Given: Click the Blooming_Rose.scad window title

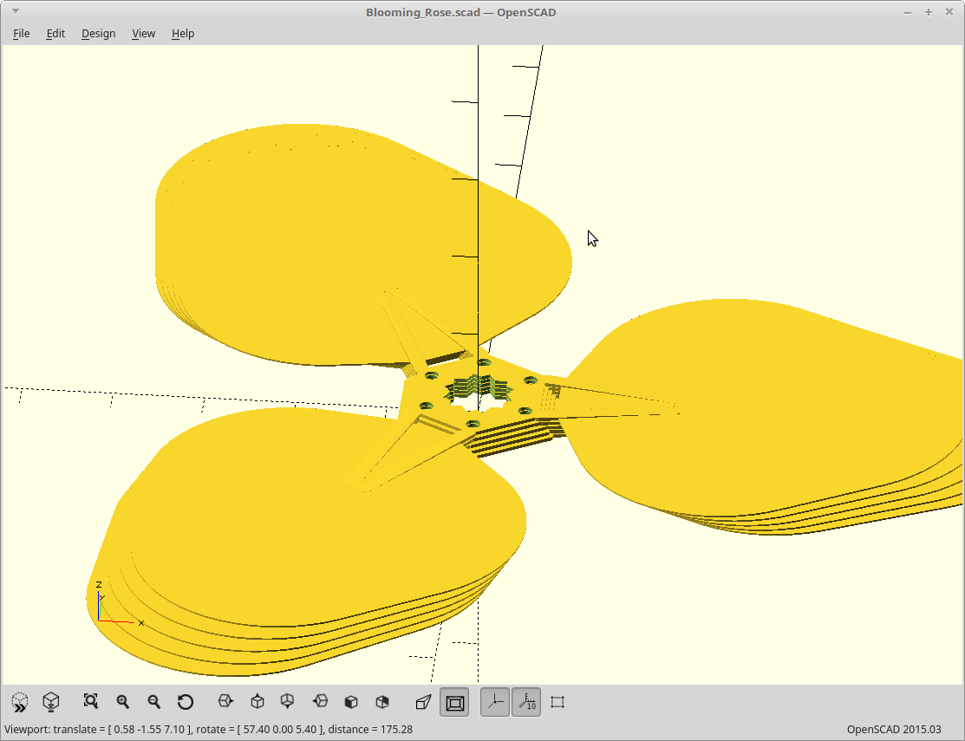Looking at the screenshot, I should [460, 12].
